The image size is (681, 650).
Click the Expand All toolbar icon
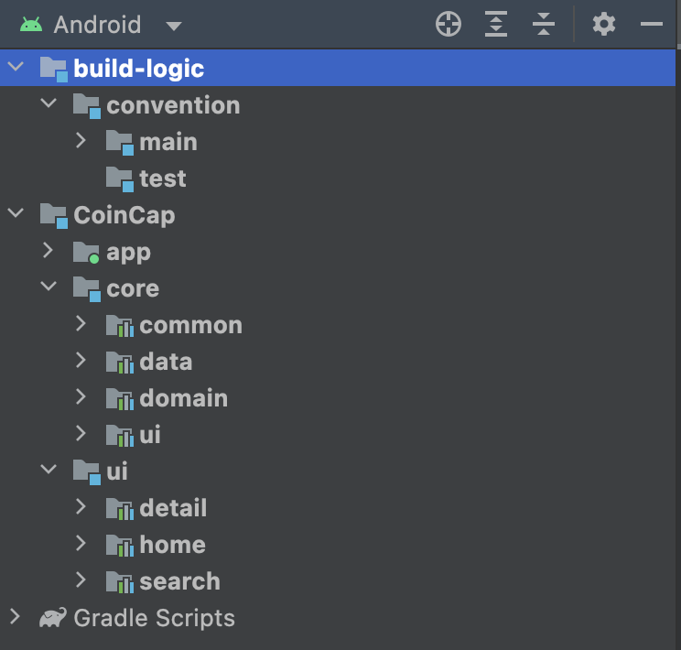(x=496, y=24)
